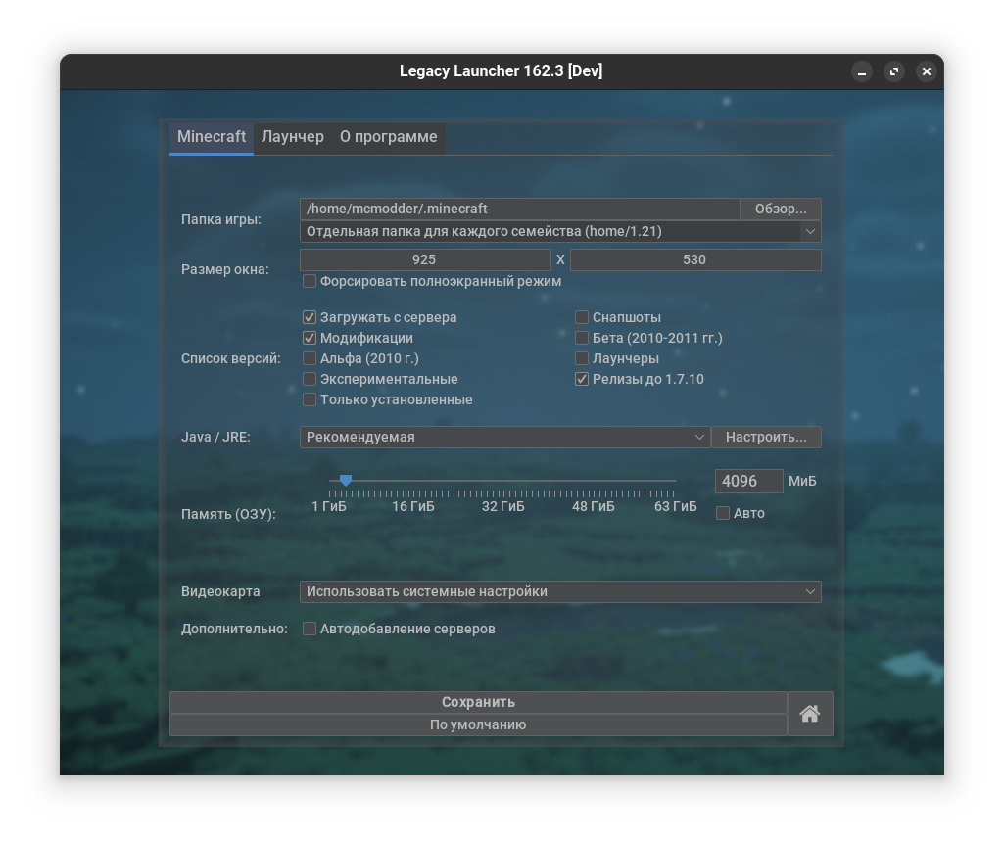1004x841 pixels.
Task: Focus the memory value field 4096
Action: coord(748,482)
